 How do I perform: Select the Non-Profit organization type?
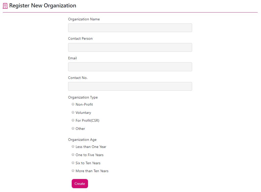73,104
